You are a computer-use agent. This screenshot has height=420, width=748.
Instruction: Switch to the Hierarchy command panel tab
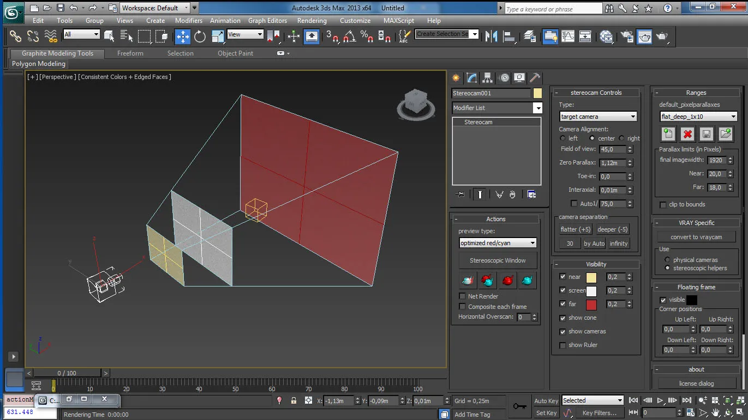tap(487, 78)
